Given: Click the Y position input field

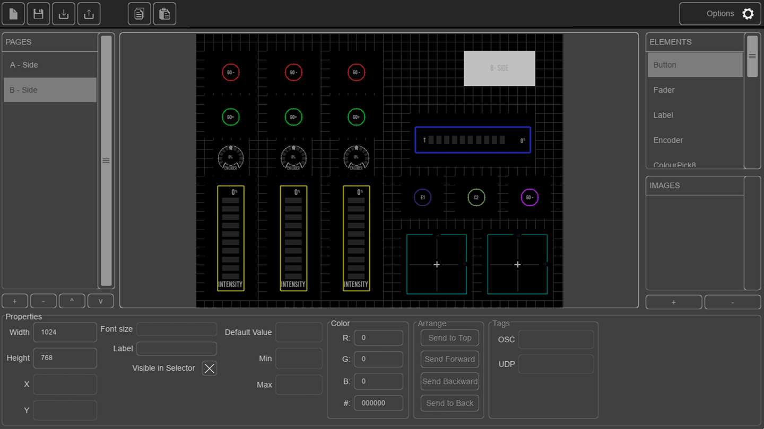Looking at the screenshot, I should click(x=65, y=410).
